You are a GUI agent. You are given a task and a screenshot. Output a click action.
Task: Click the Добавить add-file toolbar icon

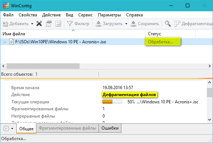tap(5, 24)
